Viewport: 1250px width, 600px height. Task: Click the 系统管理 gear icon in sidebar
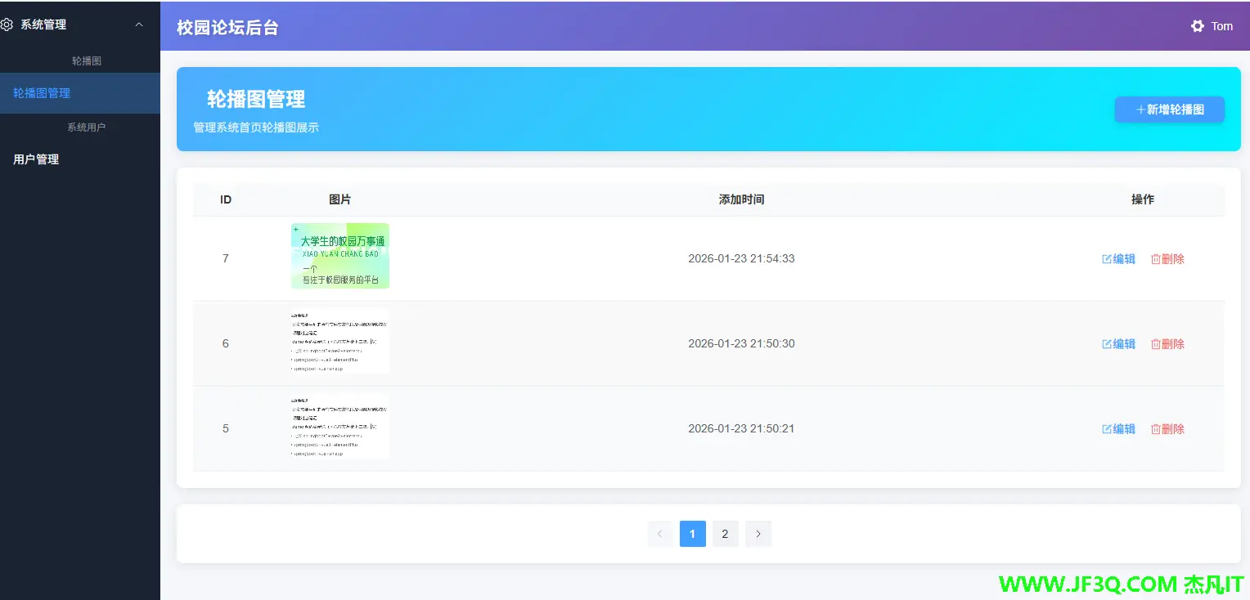click(7, 25)
